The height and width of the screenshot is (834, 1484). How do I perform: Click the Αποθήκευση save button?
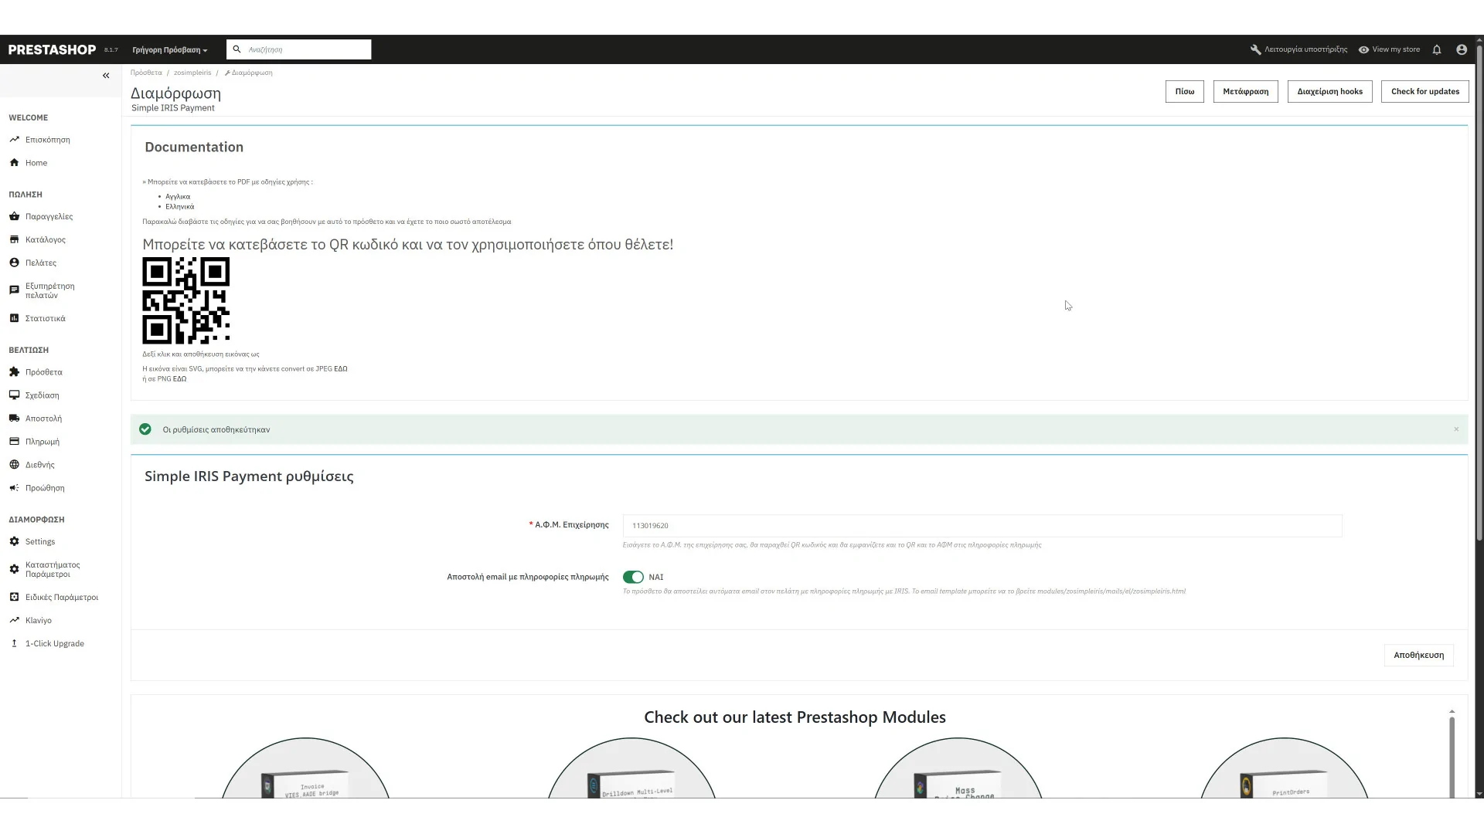pyautogui.click(x=1418, y=655)
